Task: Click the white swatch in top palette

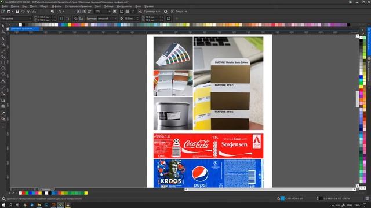Action: [x=20, y=24]
